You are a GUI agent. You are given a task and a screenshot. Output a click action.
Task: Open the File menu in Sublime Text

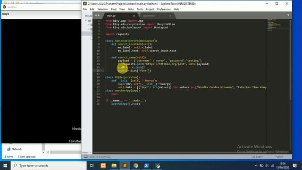(x=85, y=9)
